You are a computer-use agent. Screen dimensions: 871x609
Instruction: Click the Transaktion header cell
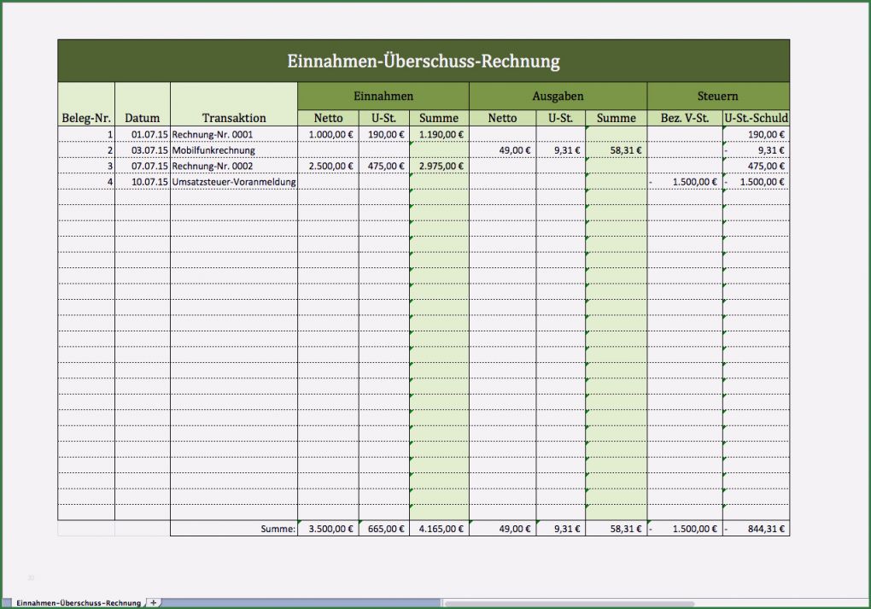(x=233, y=117)
